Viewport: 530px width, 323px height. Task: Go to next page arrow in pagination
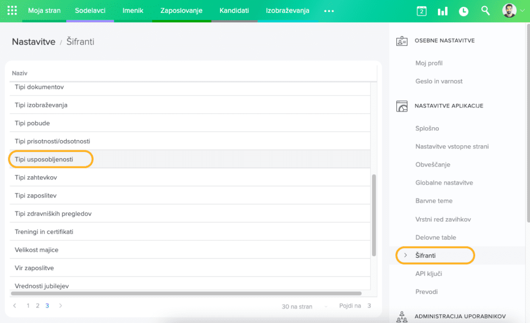pyautogui.click(x=61, y=306)
